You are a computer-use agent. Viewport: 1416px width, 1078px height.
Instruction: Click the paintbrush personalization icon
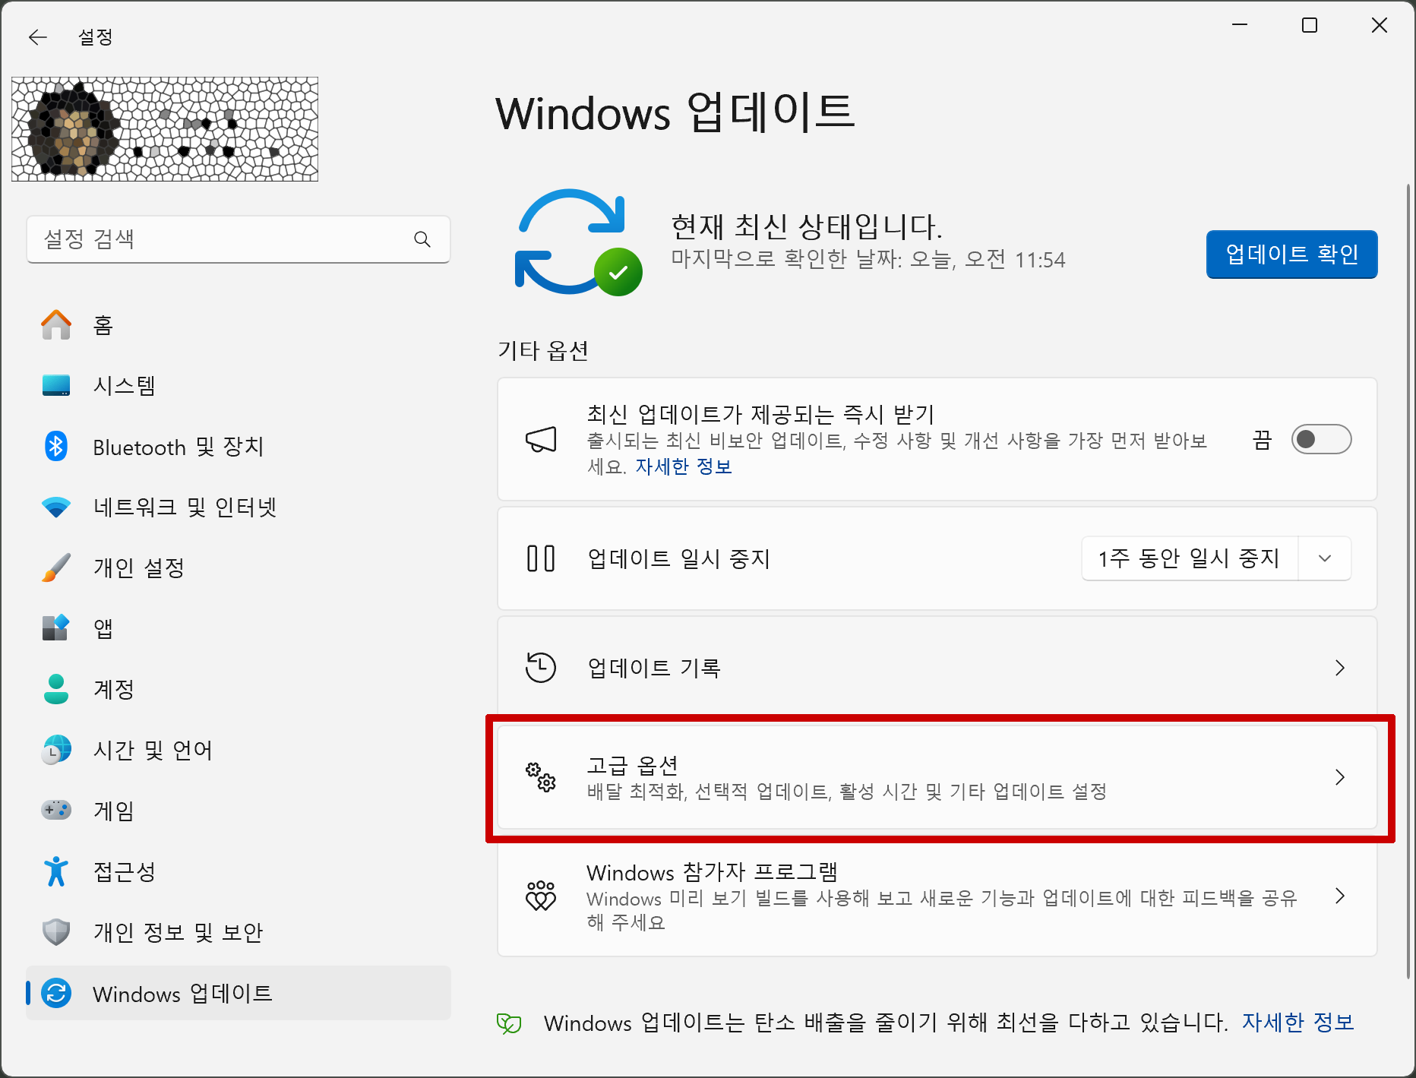[x=56, y=567]
